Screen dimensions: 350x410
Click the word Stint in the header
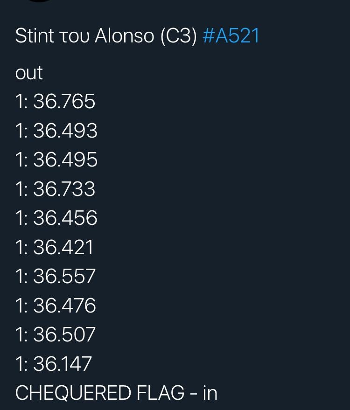click(35, 36)
